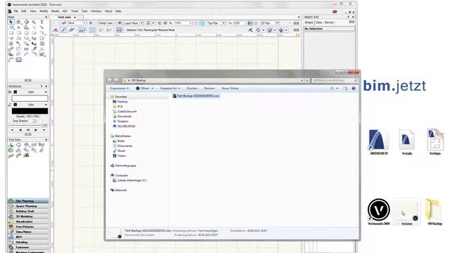
Task: Open the Design Layer dropdown
Action: 107,23
